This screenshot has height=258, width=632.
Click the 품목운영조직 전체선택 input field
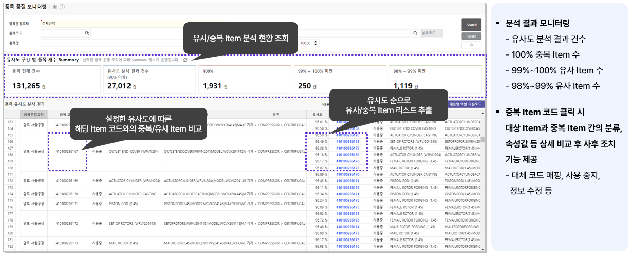click(133, 23)
